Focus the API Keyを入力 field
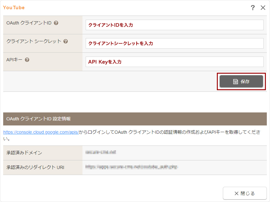 tap(174, 62)
